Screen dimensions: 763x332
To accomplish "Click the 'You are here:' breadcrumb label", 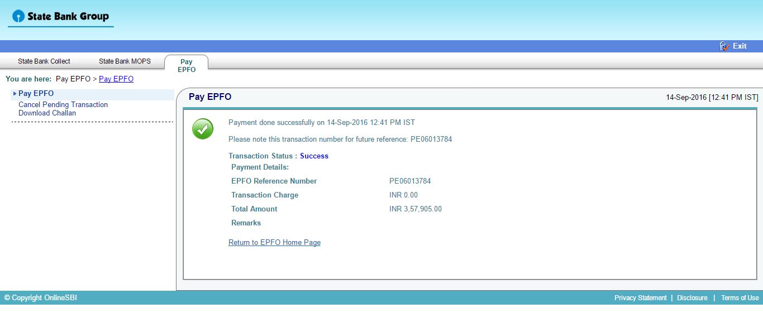I will tap(28, 79).
